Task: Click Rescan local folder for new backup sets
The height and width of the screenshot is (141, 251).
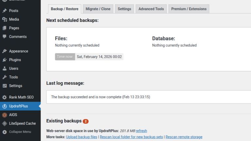Action: pos(131,137)
